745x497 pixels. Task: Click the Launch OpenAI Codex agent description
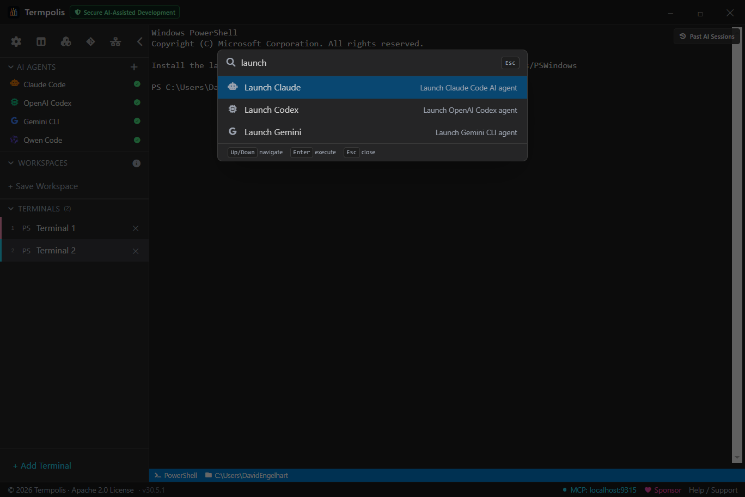pyautogui.click(x=471, y=110)
